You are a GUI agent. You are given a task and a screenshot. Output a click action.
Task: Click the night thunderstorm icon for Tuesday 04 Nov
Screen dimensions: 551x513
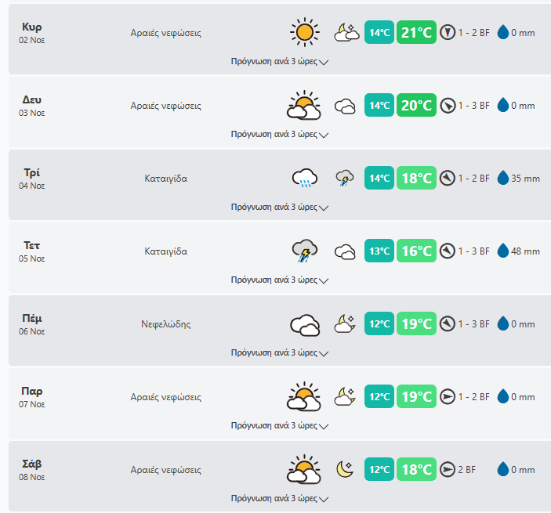(x=345, y=179)
